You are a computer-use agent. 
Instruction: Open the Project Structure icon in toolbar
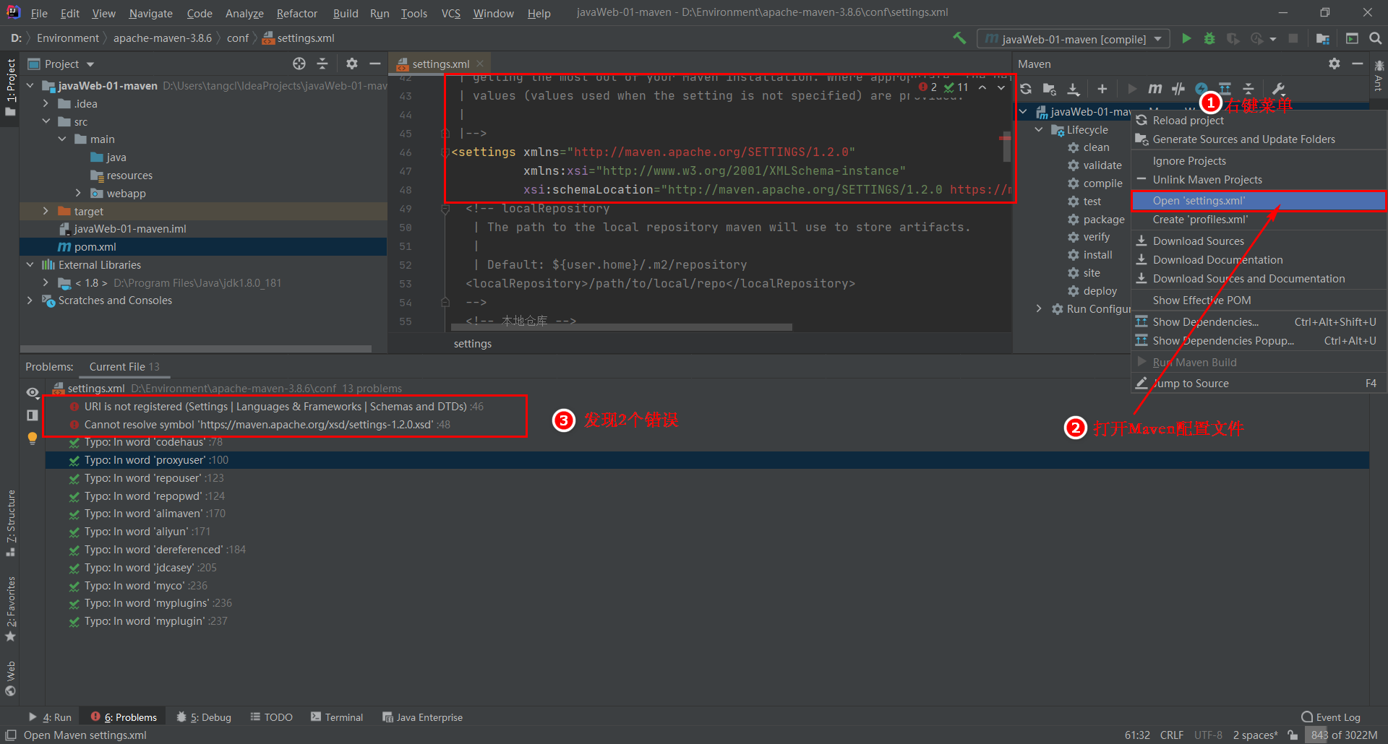coord(1323,38)
